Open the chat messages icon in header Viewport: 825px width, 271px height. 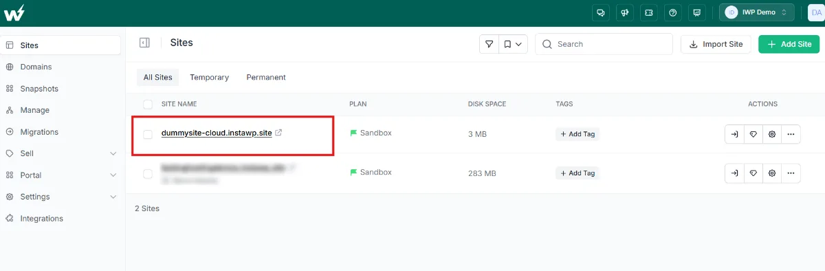pyautogui.click(x=601, y=12)
